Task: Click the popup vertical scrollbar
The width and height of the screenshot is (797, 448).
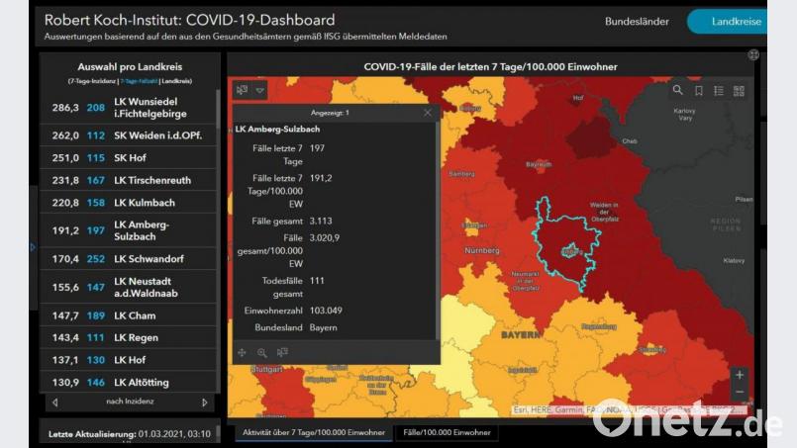Action: [438, 230]
